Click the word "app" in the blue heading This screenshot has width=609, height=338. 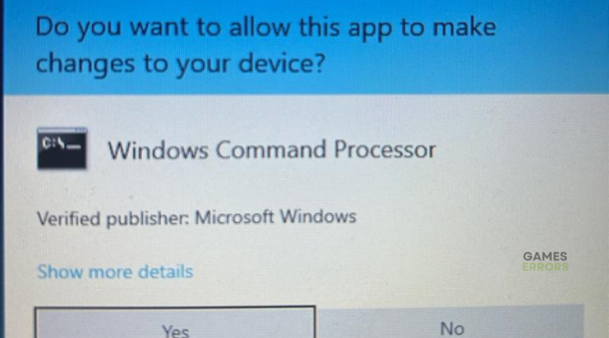point(370,30)
